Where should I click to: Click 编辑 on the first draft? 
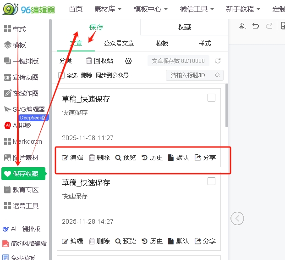[72, 158]
